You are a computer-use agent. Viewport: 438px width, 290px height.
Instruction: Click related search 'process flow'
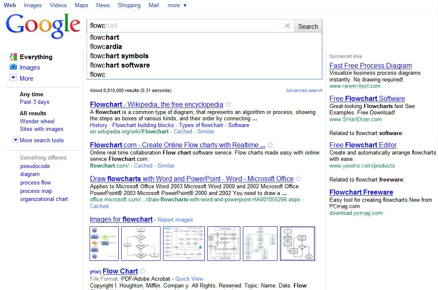coord(35,182)
